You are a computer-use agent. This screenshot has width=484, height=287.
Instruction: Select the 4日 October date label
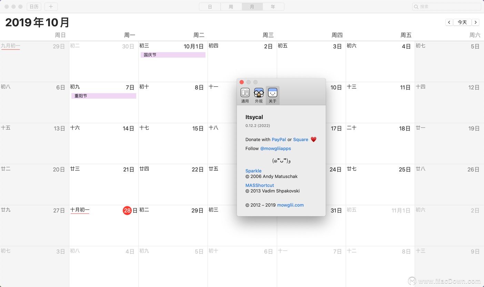pos(406,46)
